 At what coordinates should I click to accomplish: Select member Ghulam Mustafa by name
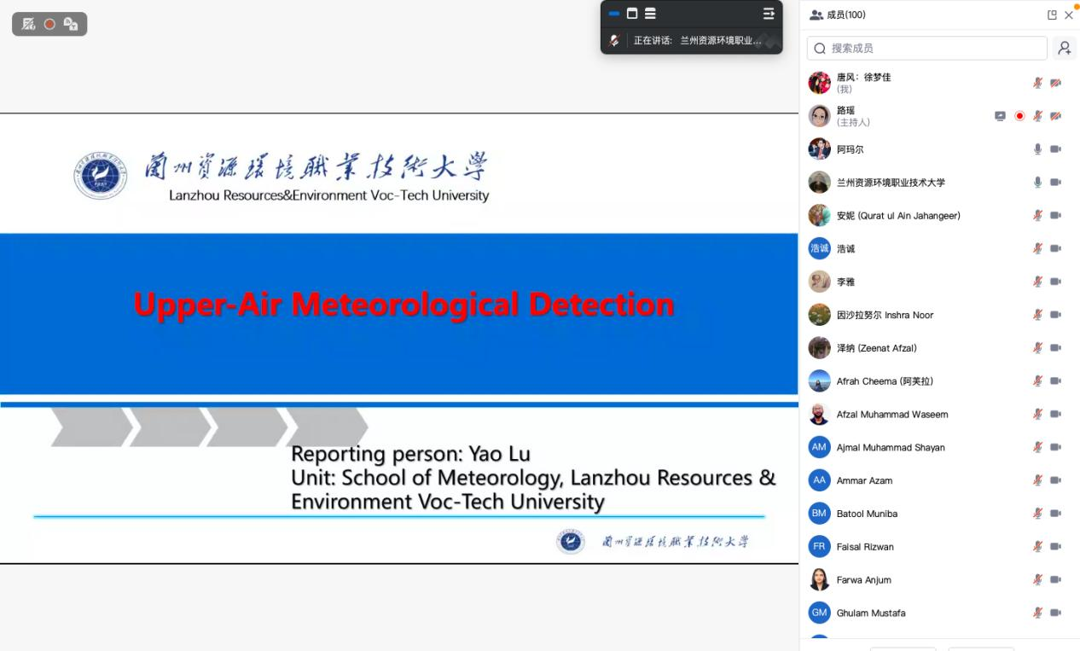coord(871,613)
